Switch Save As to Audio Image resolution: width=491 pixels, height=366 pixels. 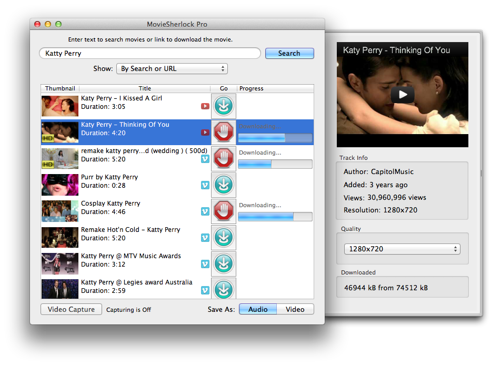[x=258, y=309]
